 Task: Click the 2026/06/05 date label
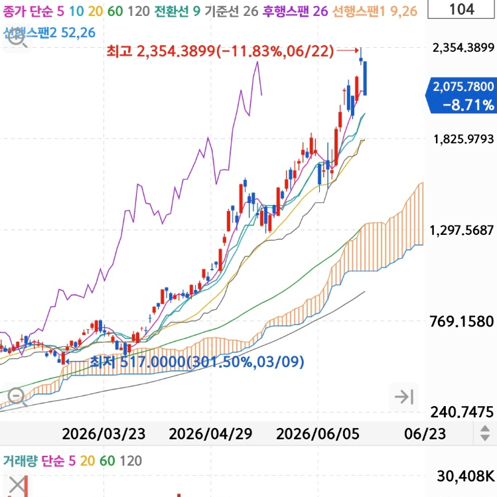pyautogui.click(x=318, y=433)
